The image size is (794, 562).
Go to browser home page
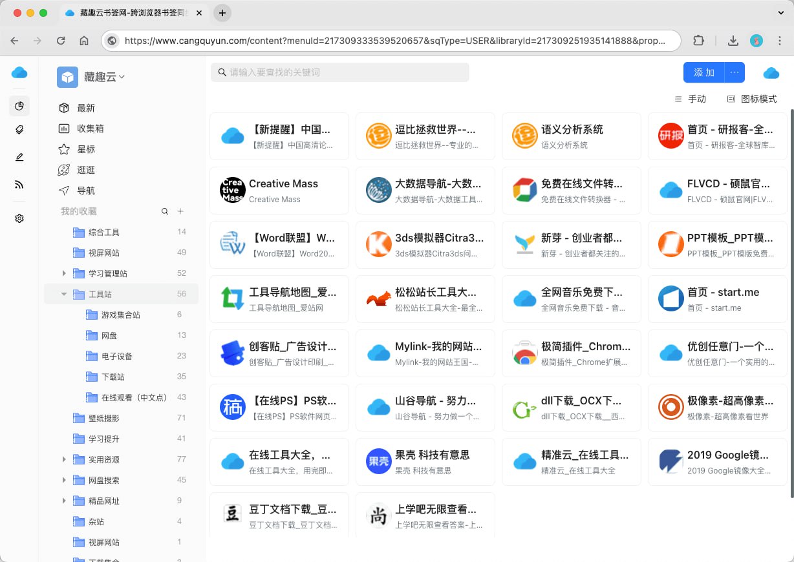[84, 41]
